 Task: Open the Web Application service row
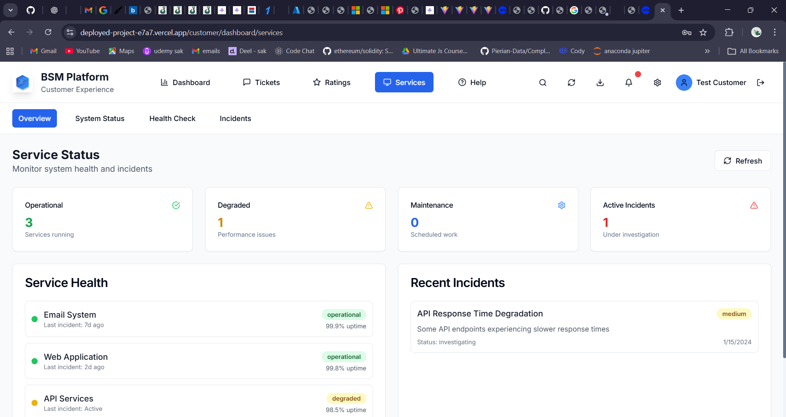click(x=199, y=361)
